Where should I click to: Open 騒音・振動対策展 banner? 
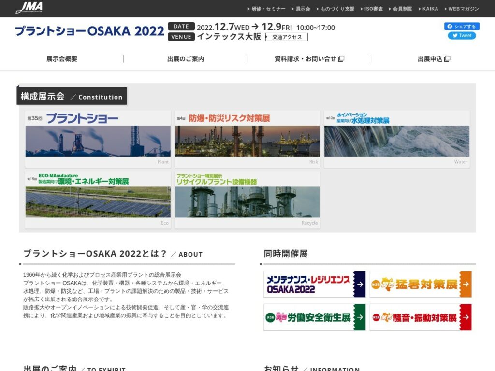(421, 317)
